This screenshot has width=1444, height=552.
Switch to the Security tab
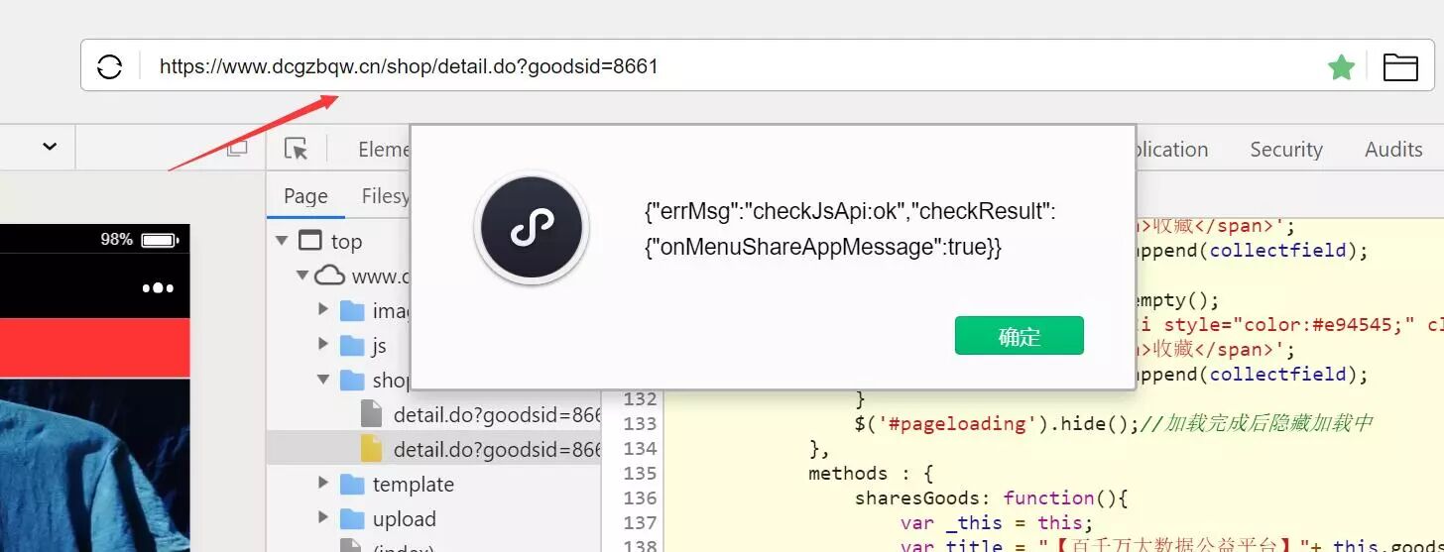(1285, 149)
